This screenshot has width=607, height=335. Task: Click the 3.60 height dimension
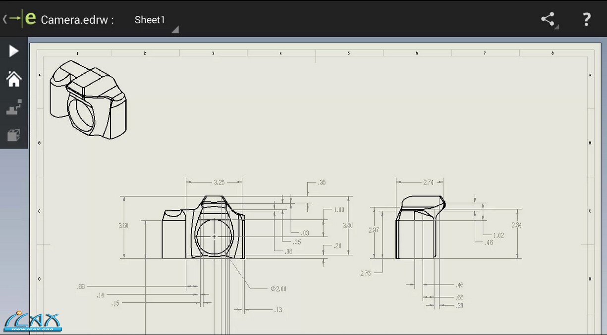coord(123,225)
